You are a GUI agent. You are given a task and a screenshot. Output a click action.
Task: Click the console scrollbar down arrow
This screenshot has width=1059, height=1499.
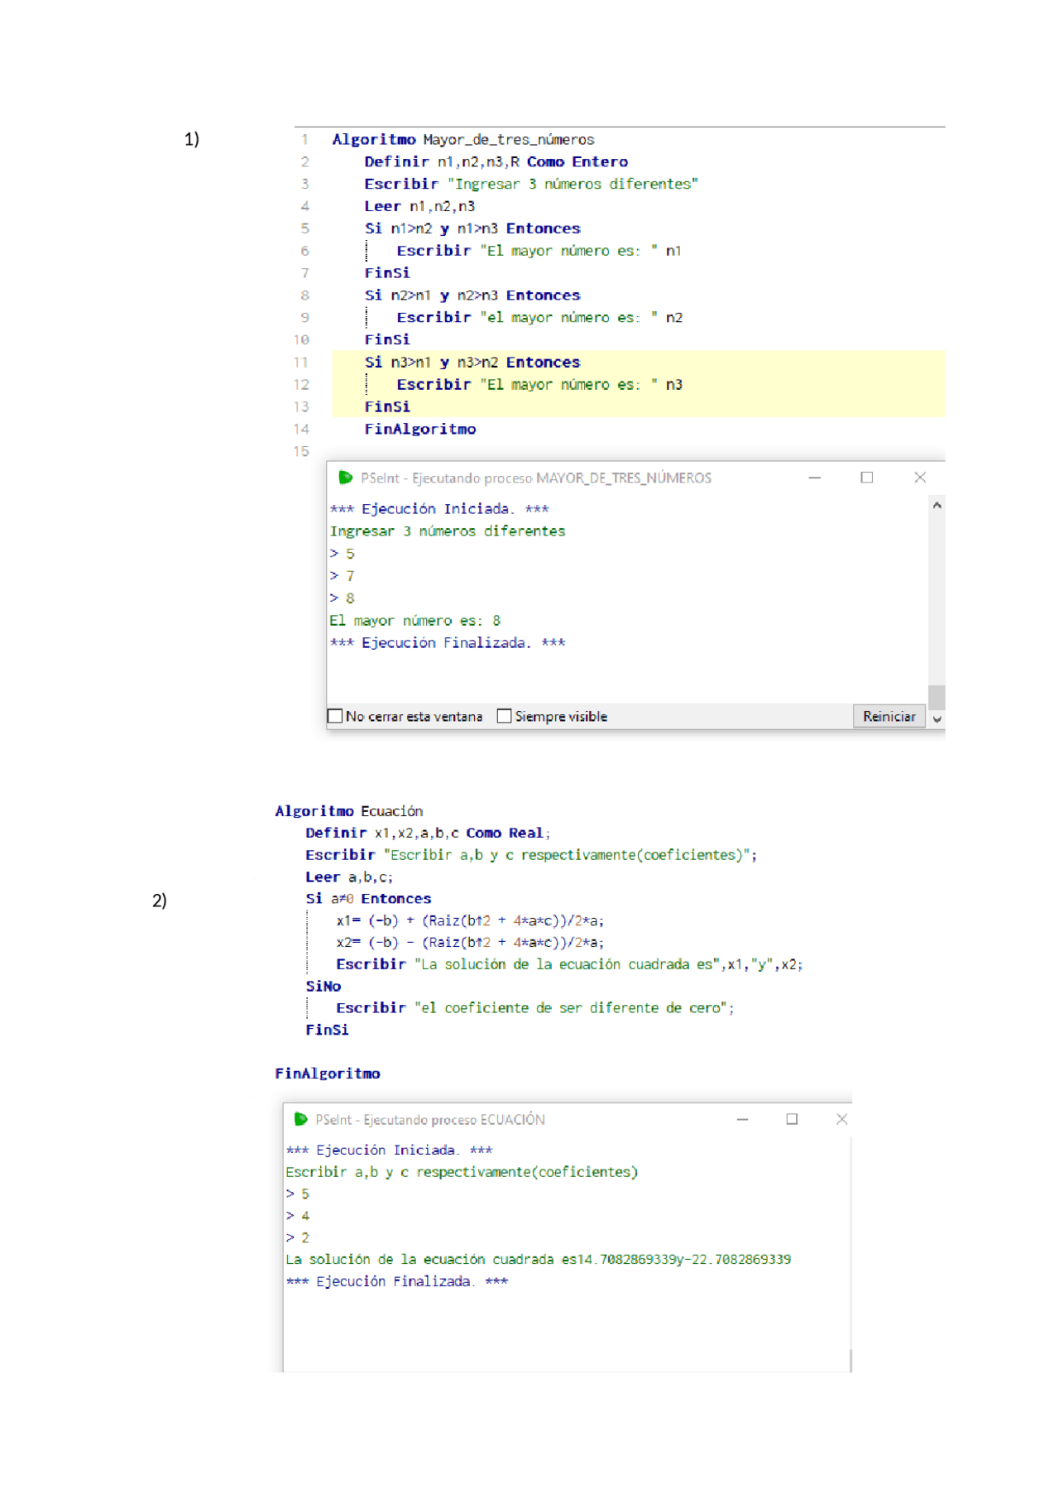tap(937, 719)
